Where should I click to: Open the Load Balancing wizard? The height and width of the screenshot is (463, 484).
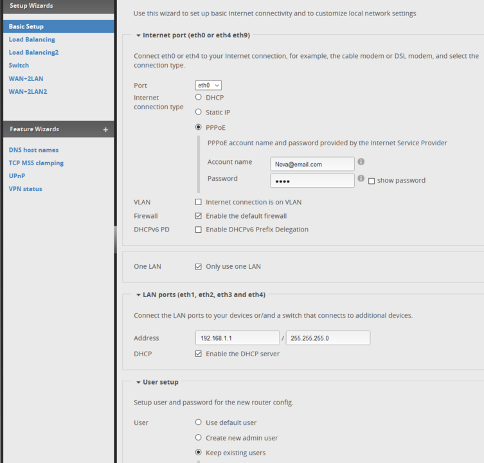[x=31, y=39]
